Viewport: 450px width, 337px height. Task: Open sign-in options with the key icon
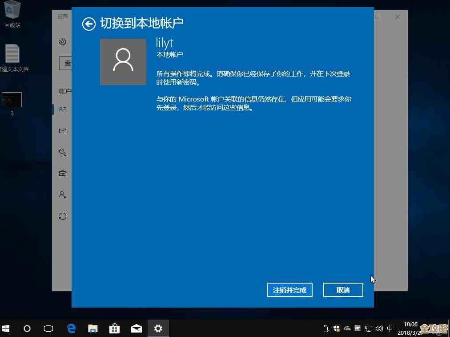(x=63, y=152)
